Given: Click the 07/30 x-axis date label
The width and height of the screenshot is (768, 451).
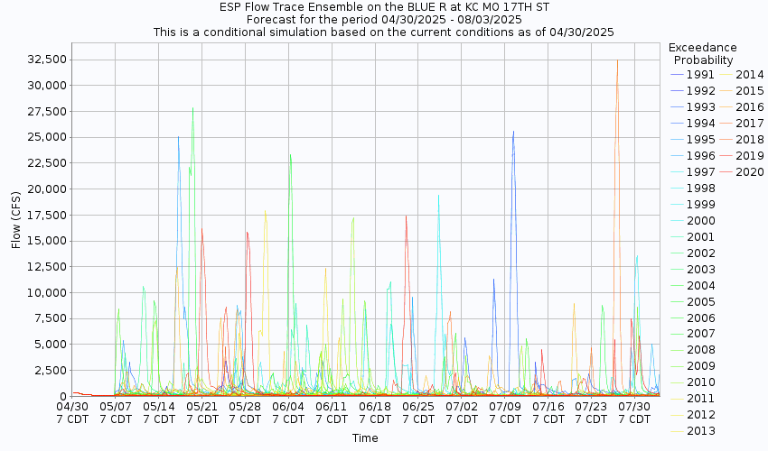Looking at the screenshot, I should pyautogui.click(x=635, y=407).
